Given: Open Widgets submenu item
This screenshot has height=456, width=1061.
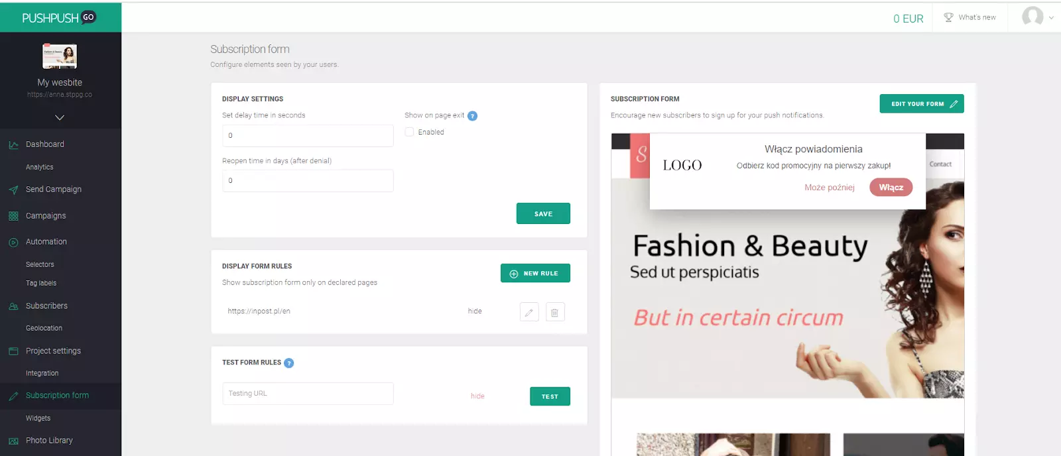Looking at the screenshot, I should [38, 418].
